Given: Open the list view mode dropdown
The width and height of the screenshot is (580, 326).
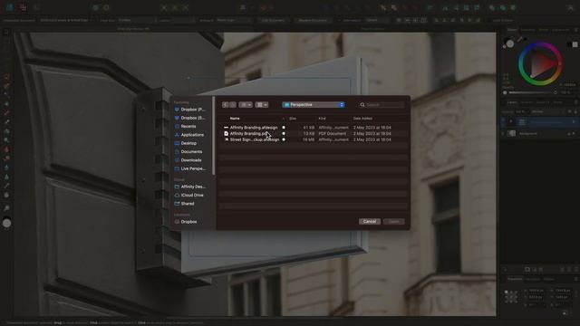Looking at the screenshot, I should (246, 105).
